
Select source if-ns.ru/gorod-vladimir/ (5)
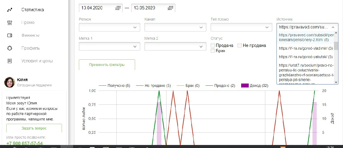coord(306,48)
